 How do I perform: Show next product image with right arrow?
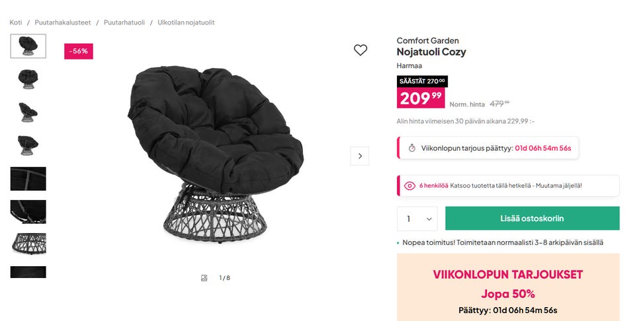(x=360, y=156)
